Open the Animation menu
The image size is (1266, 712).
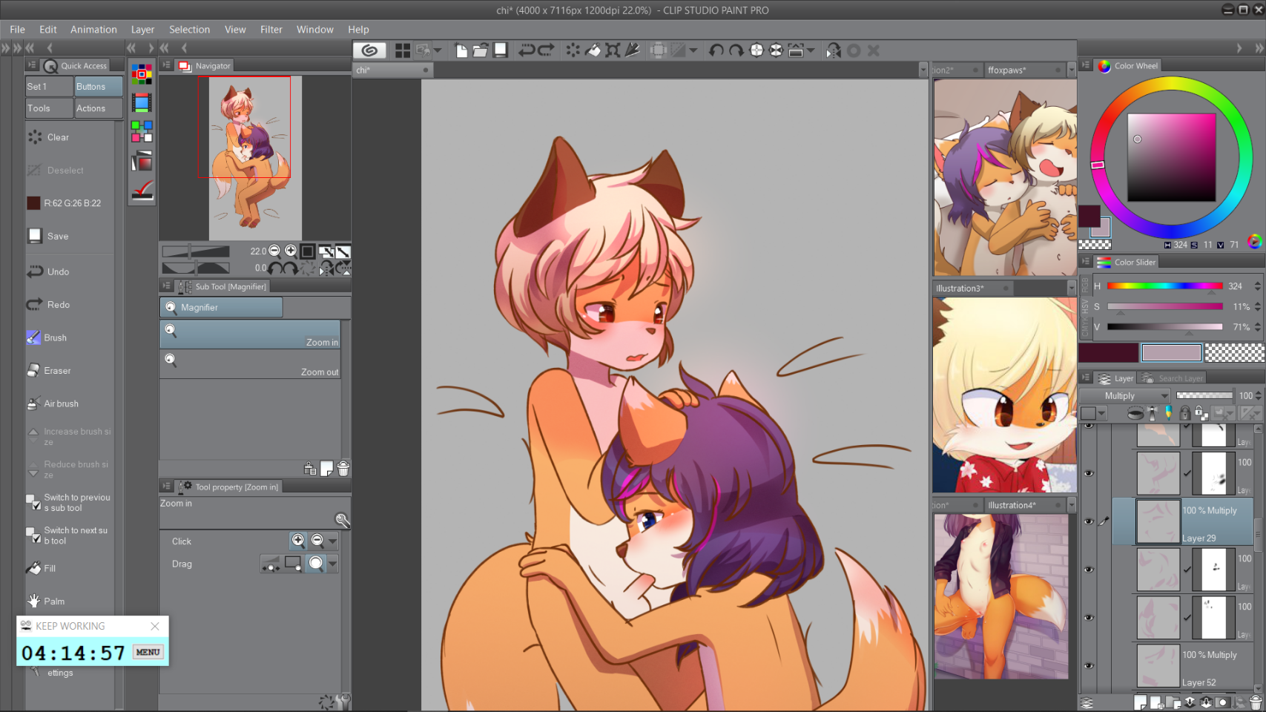pyautogui.click(x=93, y=29)
